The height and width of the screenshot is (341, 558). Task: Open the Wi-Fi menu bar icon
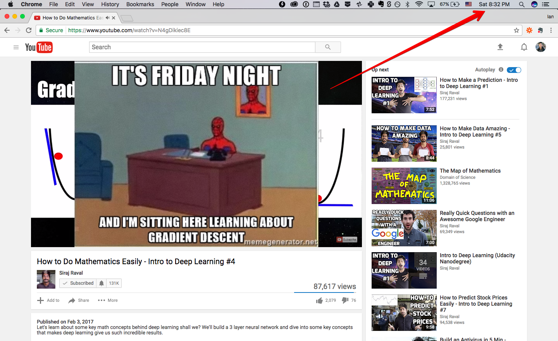point(419,4)
